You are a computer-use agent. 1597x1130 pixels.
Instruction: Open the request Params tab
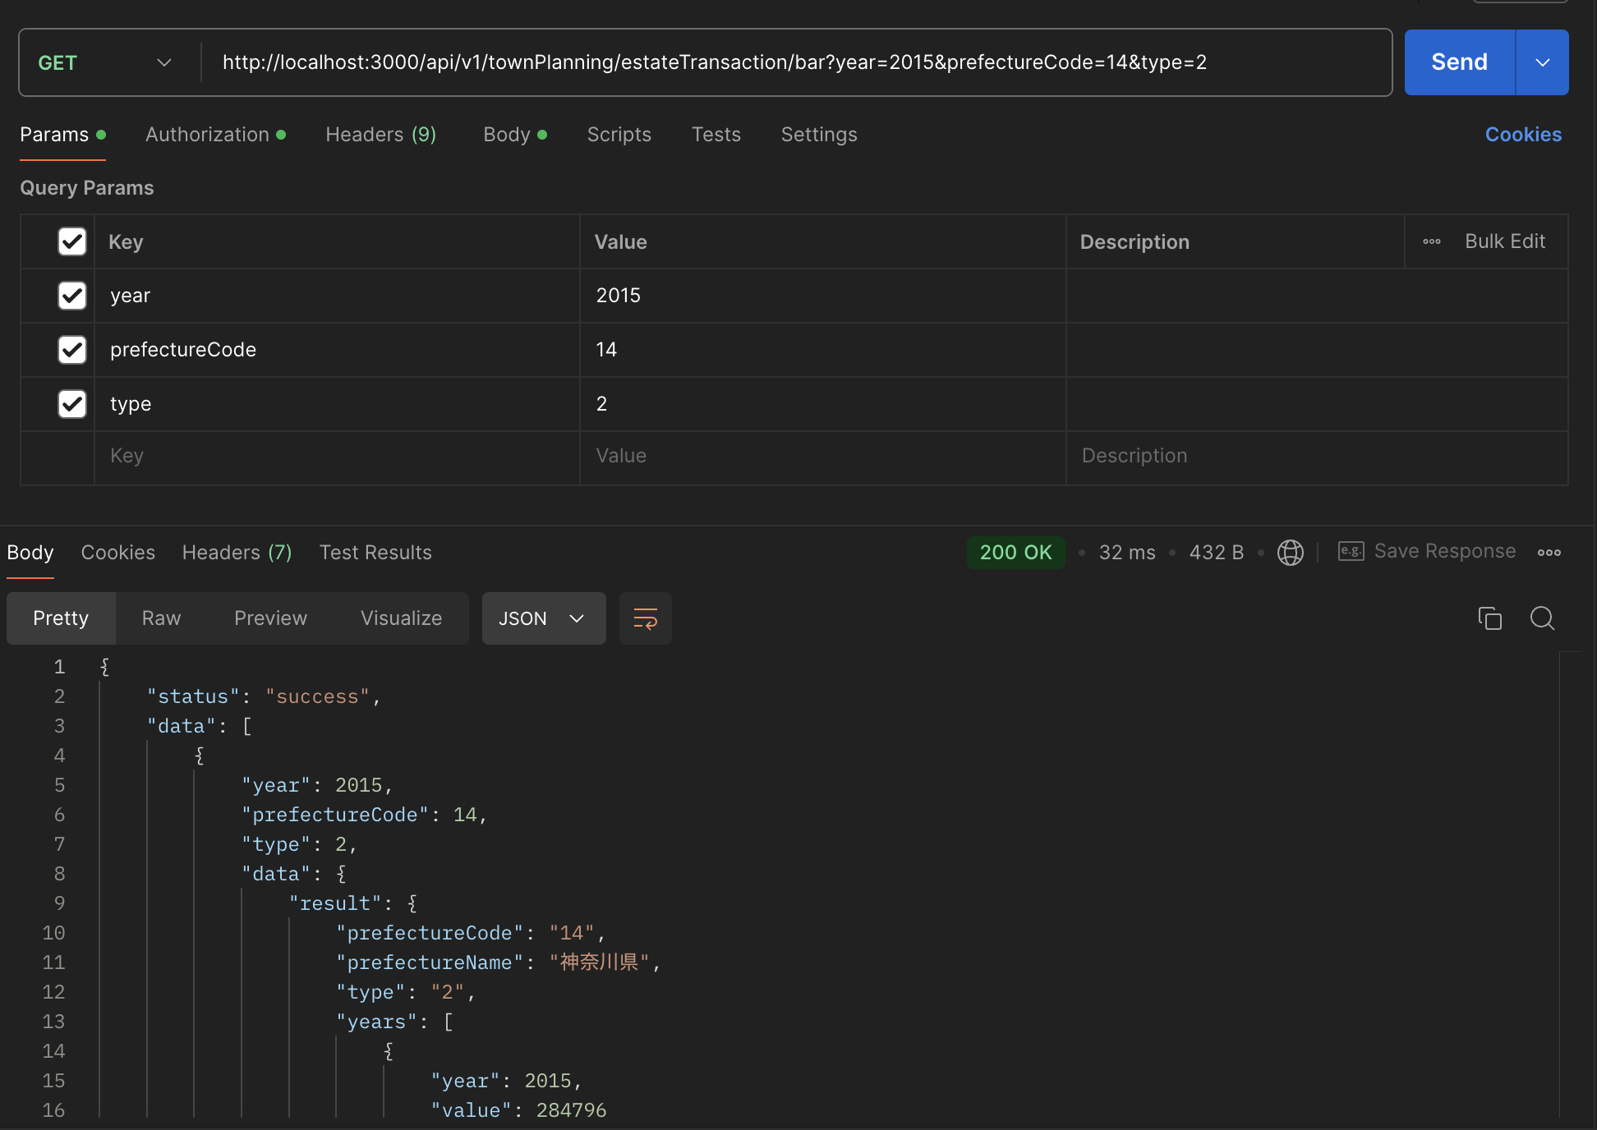pyautogui.click(x=62, y=135)
